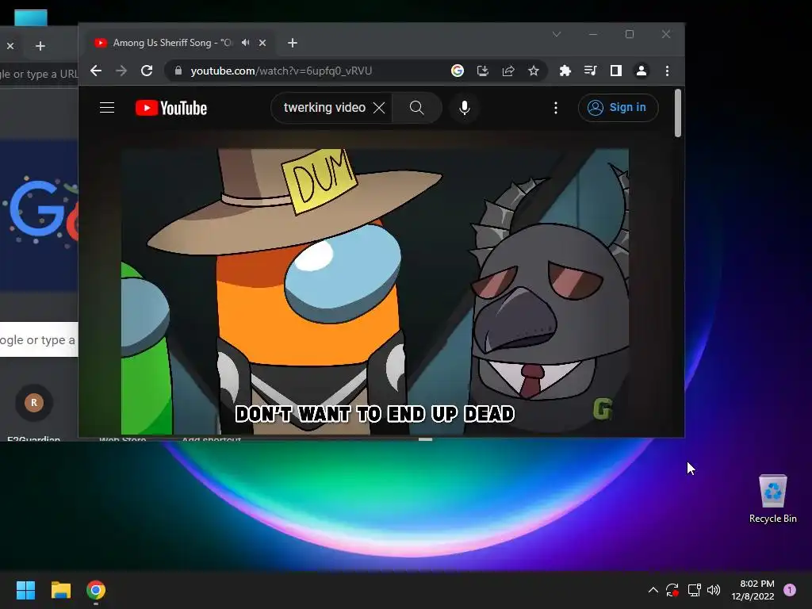Open new tab in the background Chrome window
Viewport: 812px width, 609px height.
coord(40,46)
